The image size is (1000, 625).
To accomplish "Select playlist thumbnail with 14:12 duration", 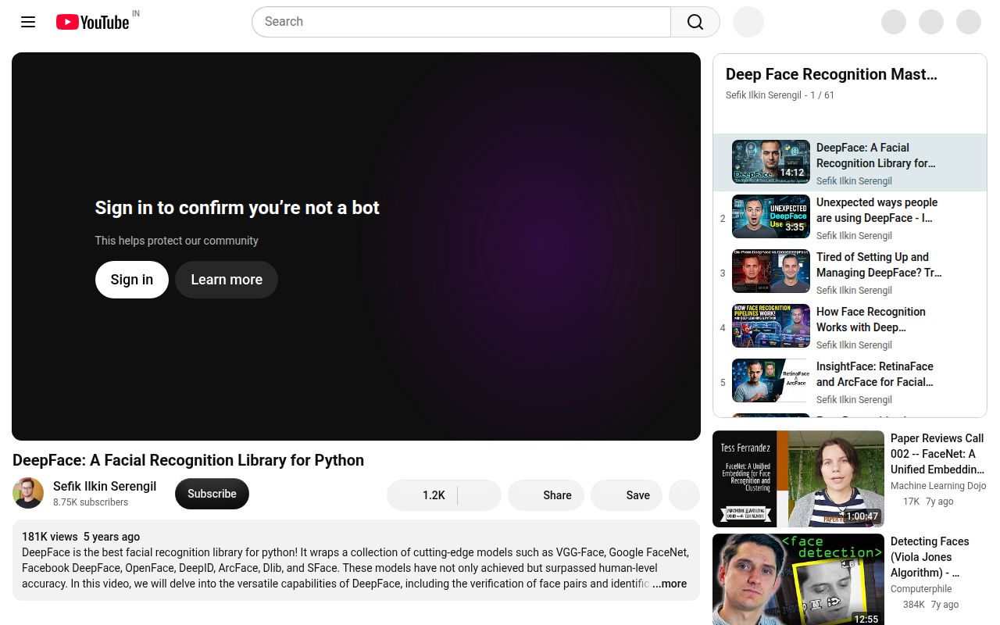I will coord(771,162).
